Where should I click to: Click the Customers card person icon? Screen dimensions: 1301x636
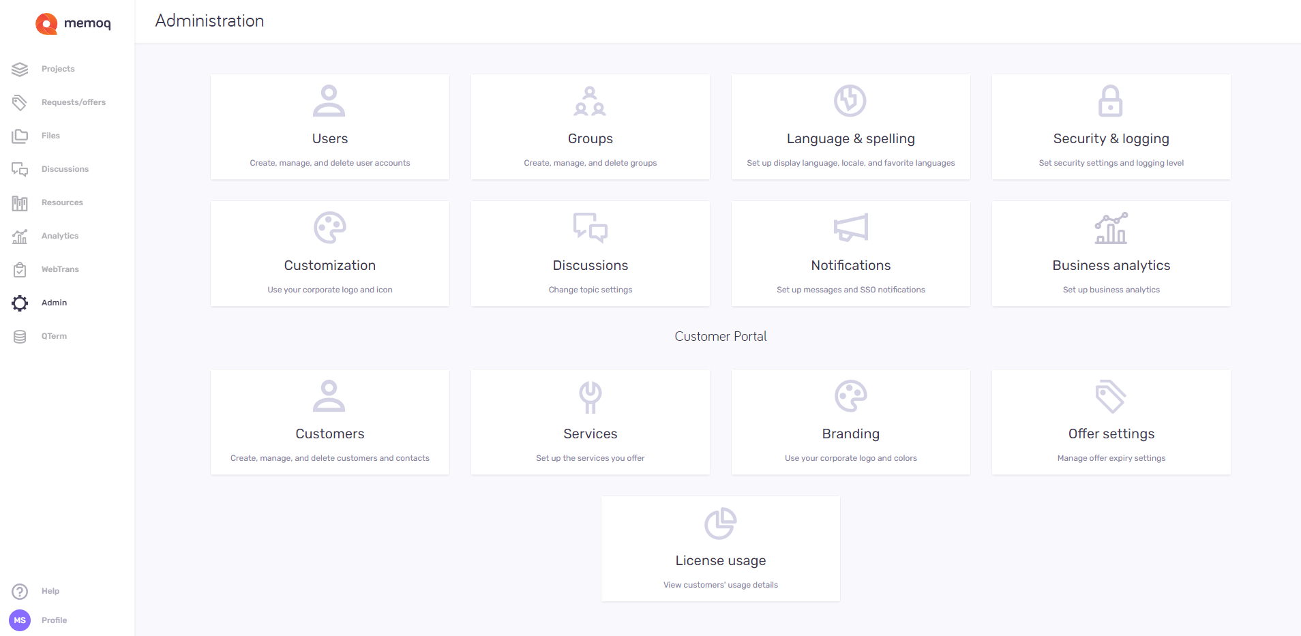[329, 396]
